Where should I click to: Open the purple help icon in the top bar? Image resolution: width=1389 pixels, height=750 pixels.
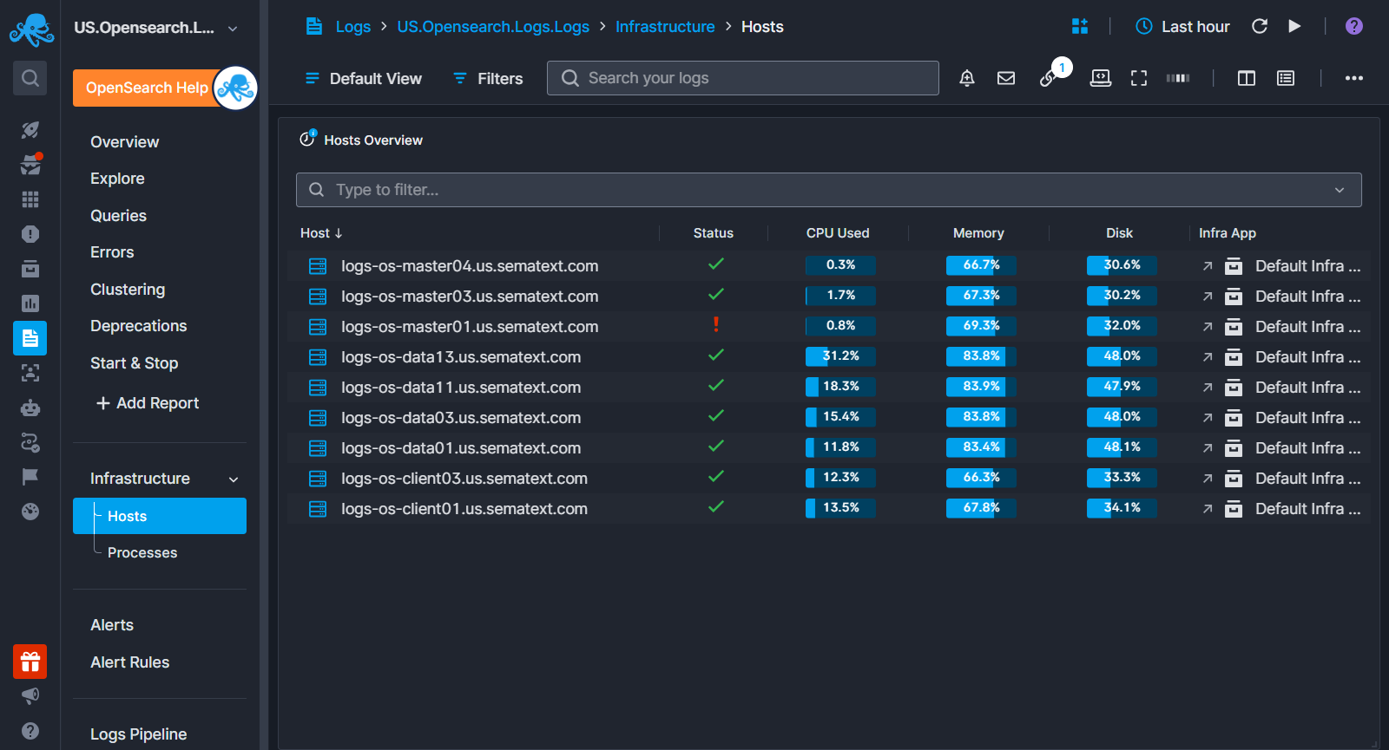[1353, 26]
